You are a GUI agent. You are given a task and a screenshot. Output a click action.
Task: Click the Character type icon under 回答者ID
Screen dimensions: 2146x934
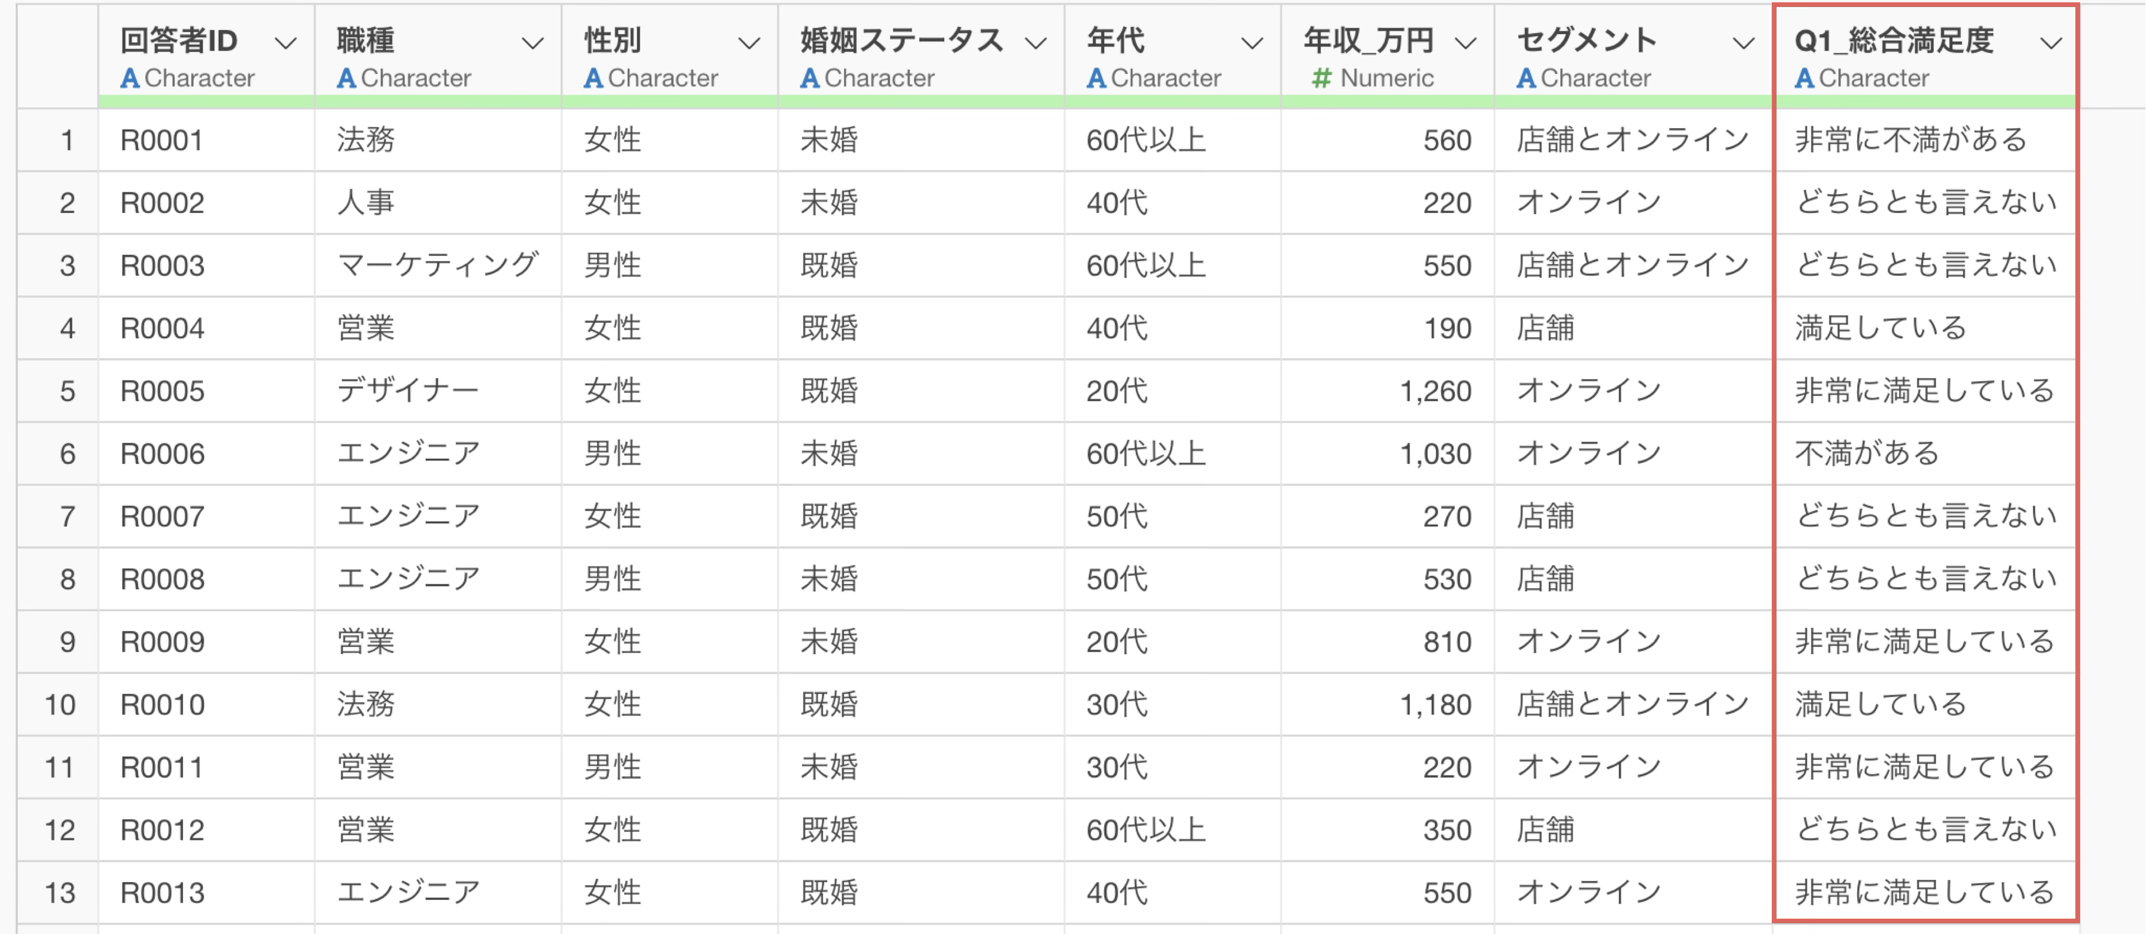129,78
